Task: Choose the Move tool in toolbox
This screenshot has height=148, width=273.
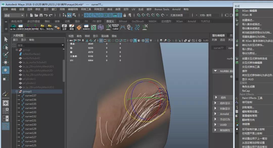Action: pos(6,62)
